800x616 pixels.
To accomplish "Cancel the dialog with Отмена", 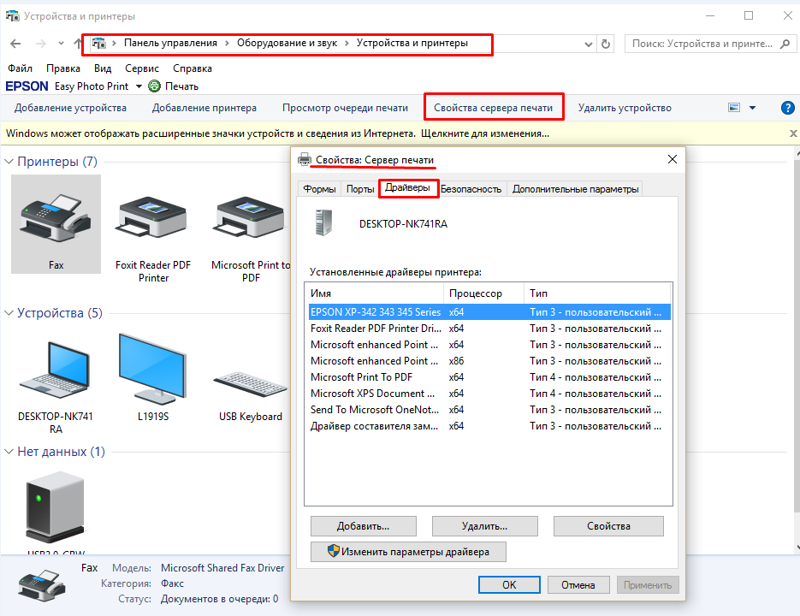I will point(578,585).
